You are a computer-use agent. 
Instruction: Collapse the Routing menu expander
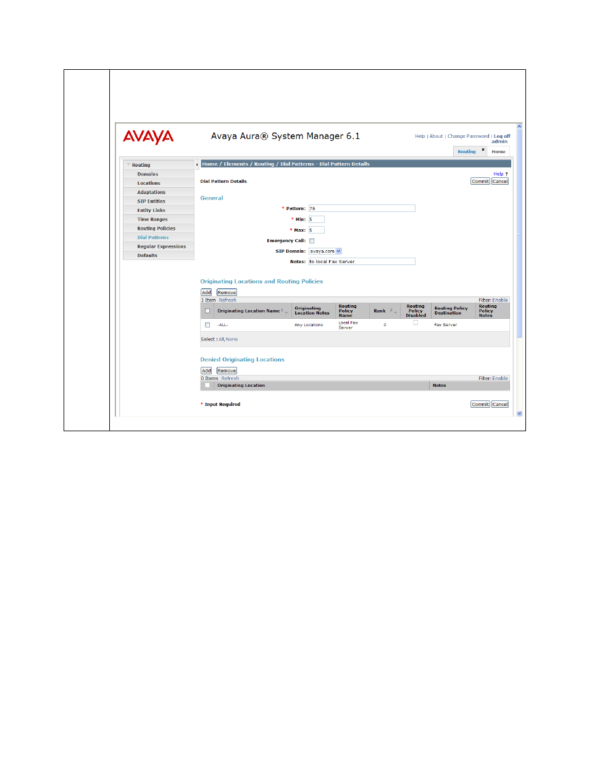point(128,165)
